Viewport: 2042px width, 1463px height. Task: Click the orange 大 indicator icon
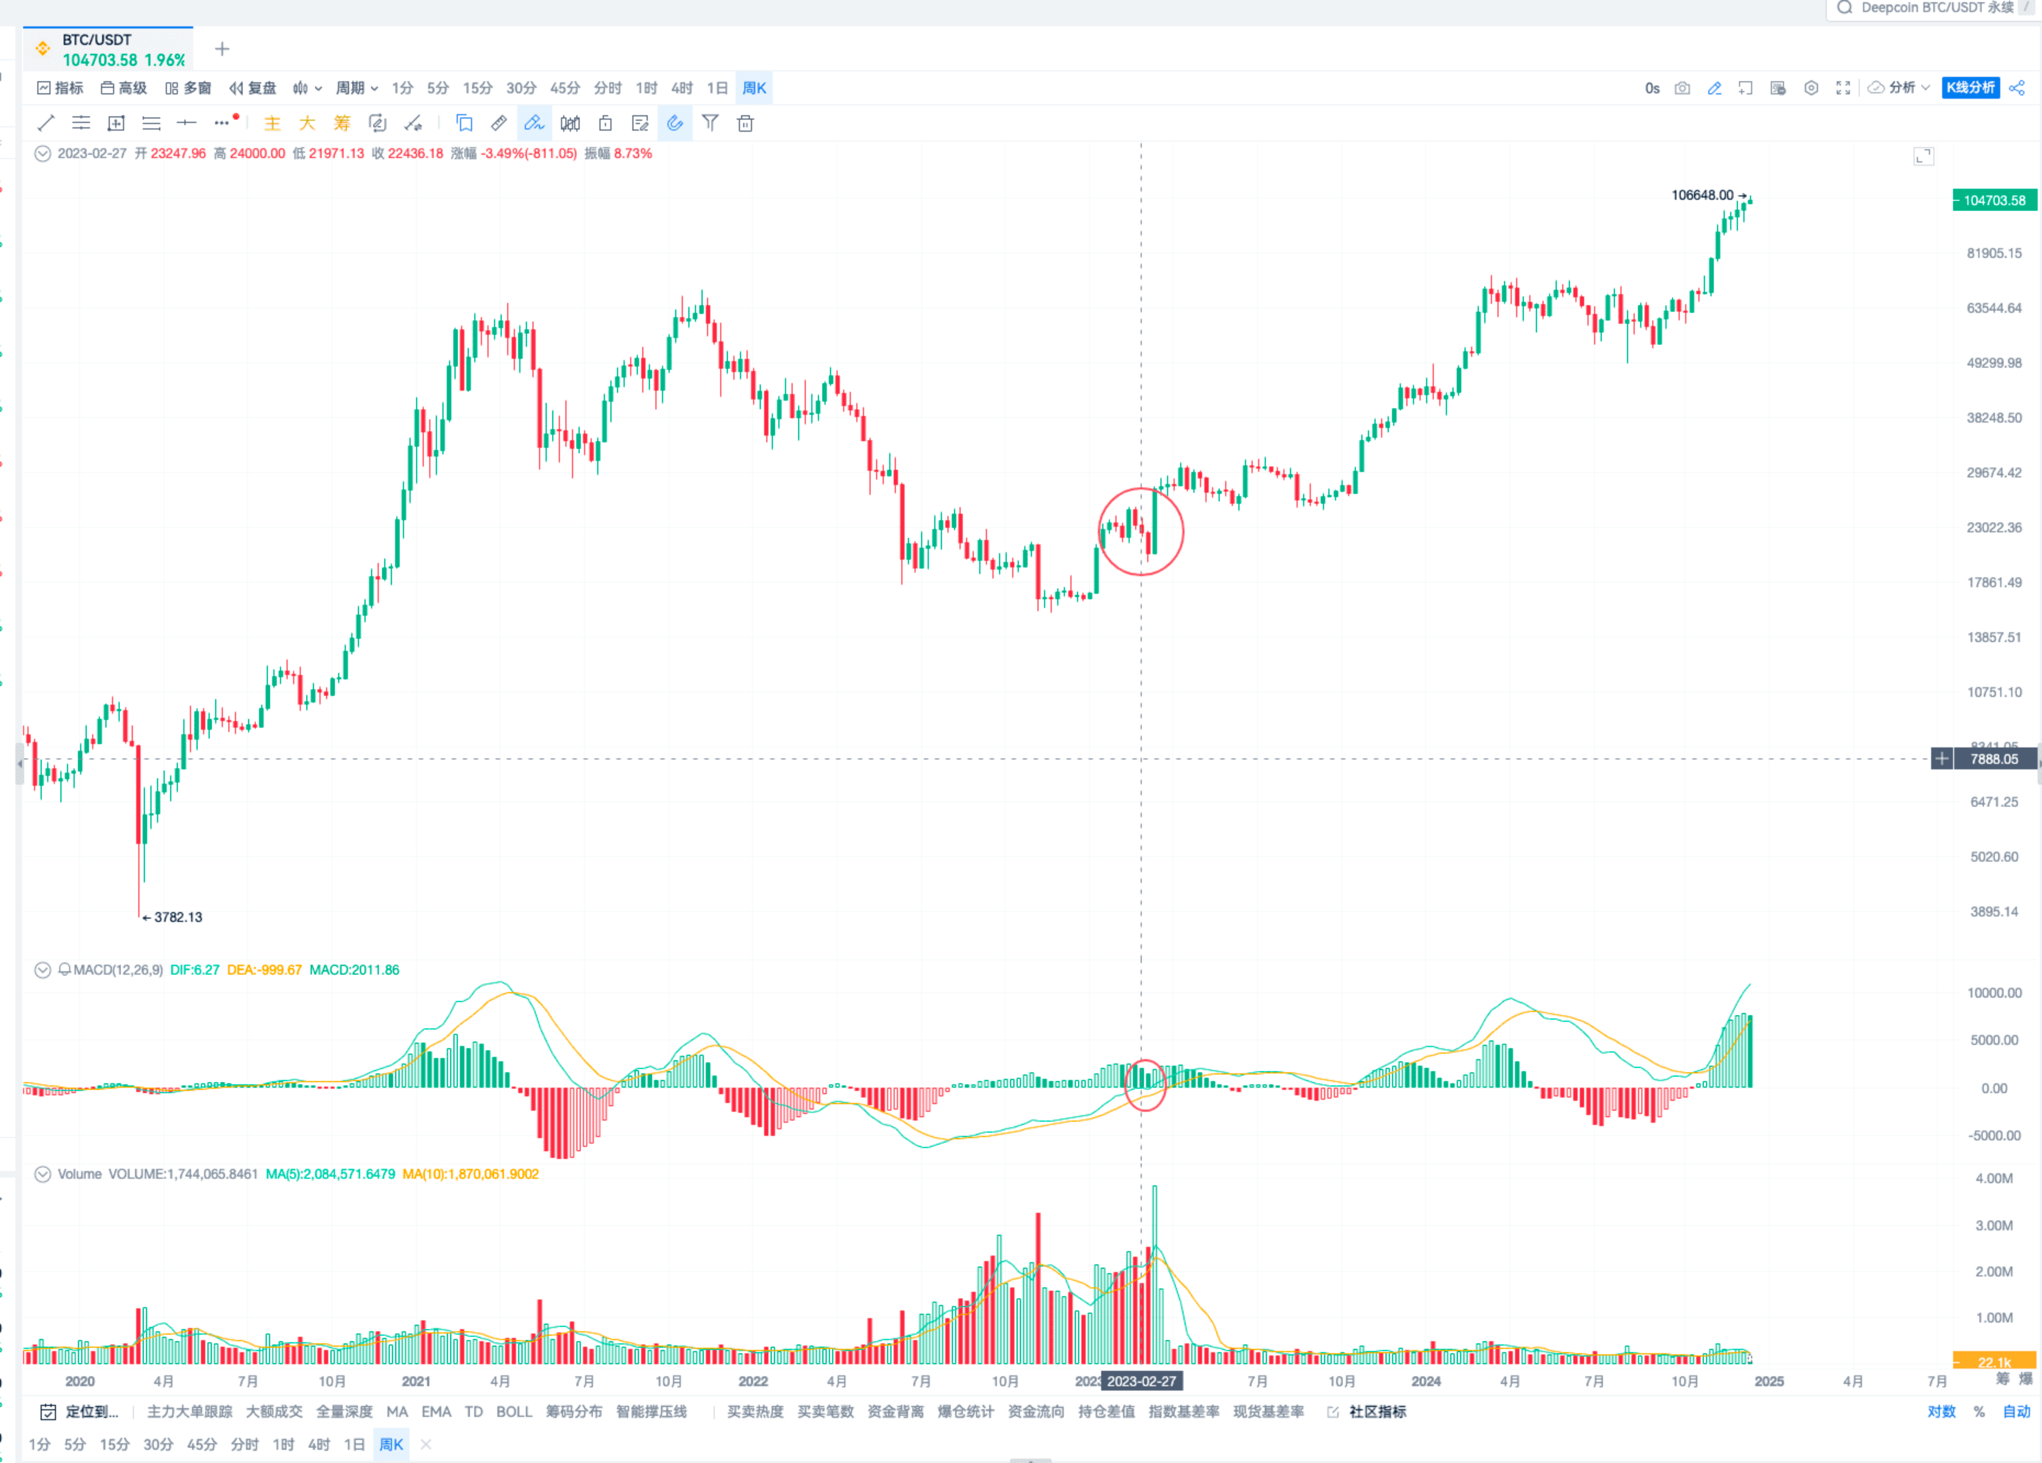(307, 123)
